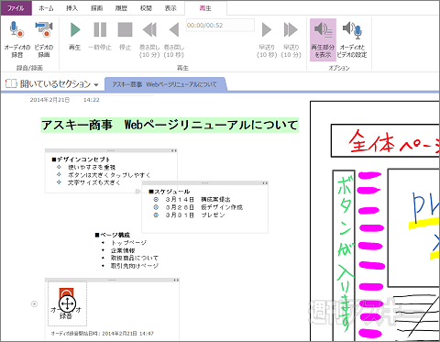
Task: Click the schedule line 3月14日 構成案提出
Action: 198,200
